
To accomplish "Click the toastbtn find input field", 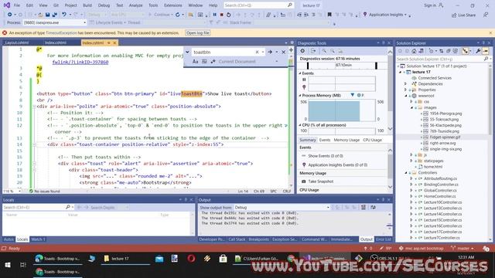I will tap(224, 52).
